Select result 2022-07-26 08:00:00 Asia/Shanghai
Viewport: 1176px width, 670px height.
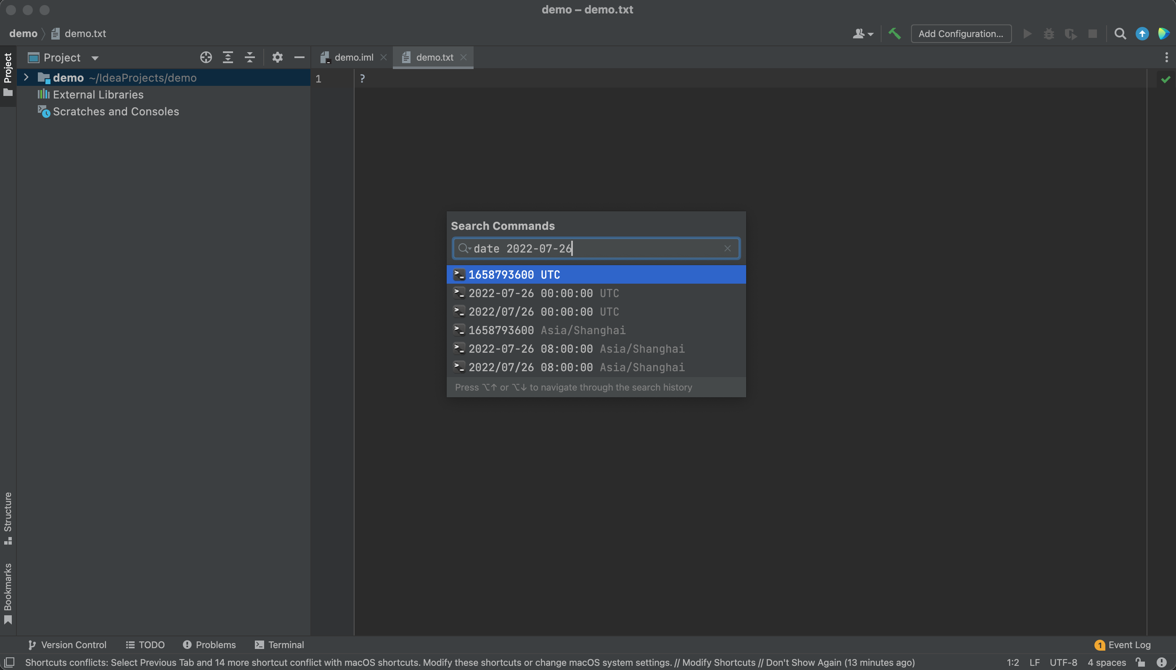click(x=596, y=349)
